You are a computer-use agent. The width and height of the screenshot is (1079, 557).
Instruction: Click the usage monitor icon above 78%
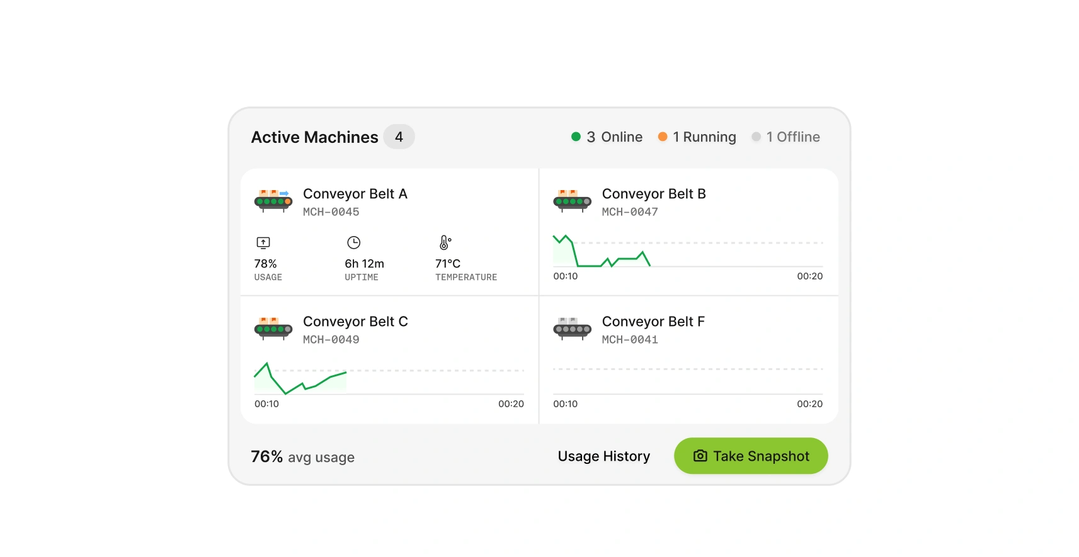(263, 242)
